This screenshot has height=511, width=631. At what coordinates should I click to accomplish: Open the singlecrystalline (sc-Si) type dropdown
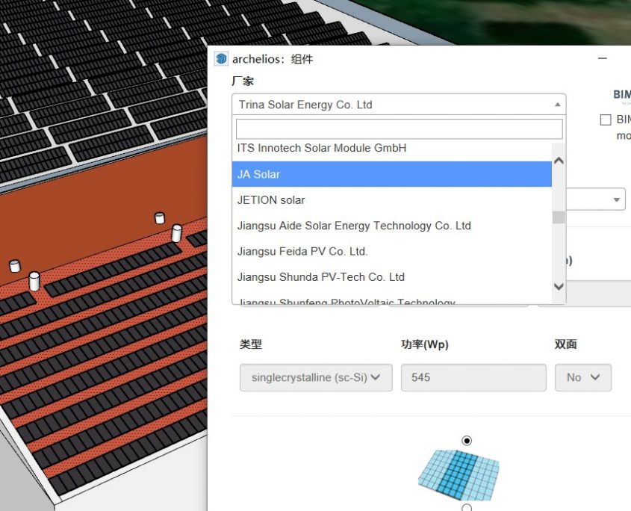(316, 377)
